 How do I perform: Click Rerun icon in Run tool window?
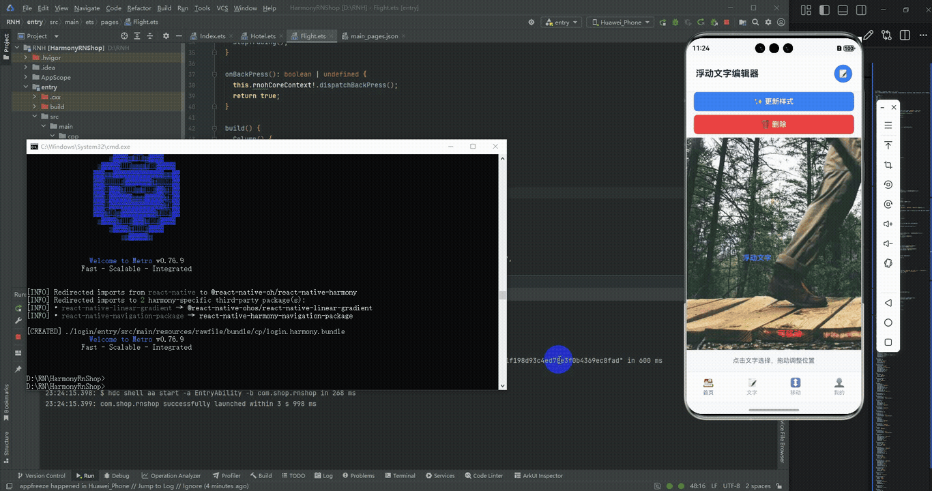tap(18, 308)
